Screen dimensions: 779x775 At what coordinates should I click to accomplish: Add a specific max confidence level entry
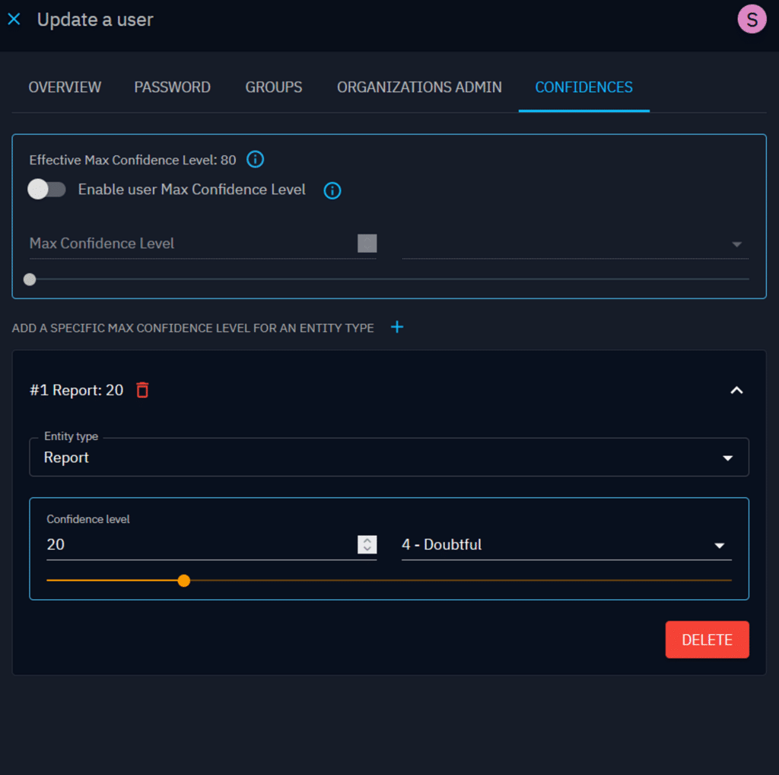pos(397,327)
